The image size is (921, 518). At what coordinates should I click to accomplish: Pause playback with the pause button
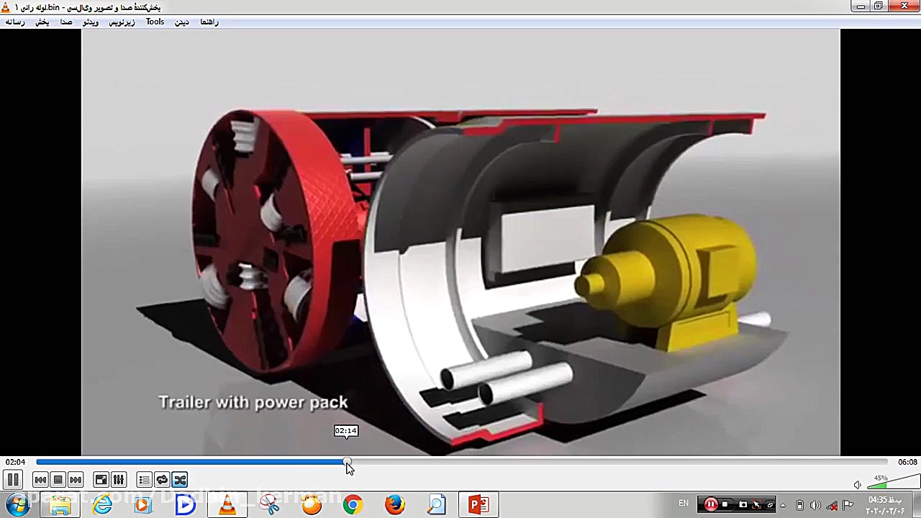[x=13, y=480]
